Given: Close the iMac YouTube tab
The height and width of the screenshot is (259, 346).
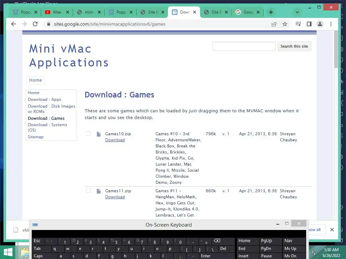Looking at the screenshot, I should click(x=68, y=12).
